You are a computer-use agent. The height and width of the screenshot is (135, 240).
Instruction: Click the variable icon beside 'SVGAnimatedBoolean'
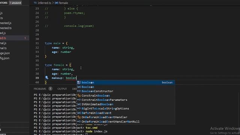click(79, 104)
